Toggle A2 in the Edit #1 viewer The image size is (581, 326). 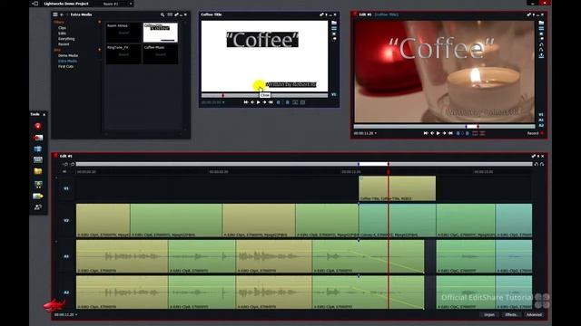[541, 126]
